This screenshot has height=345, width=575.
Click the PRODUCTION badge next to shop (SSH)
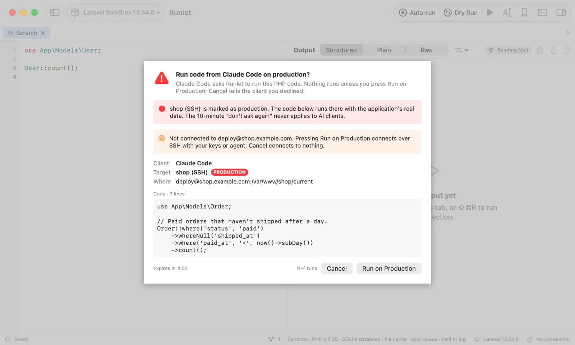click(x=230, y=172)
